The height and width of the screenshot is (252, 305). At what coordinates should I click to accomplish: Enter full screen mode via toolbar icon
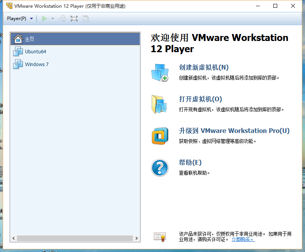click(74, 19)
